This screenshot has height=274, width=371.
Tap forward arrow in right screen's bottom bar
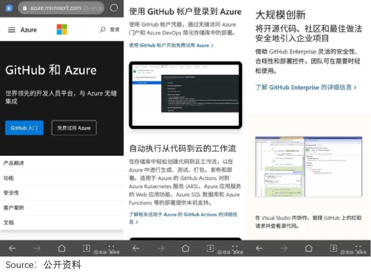click(x=284, y=248)
